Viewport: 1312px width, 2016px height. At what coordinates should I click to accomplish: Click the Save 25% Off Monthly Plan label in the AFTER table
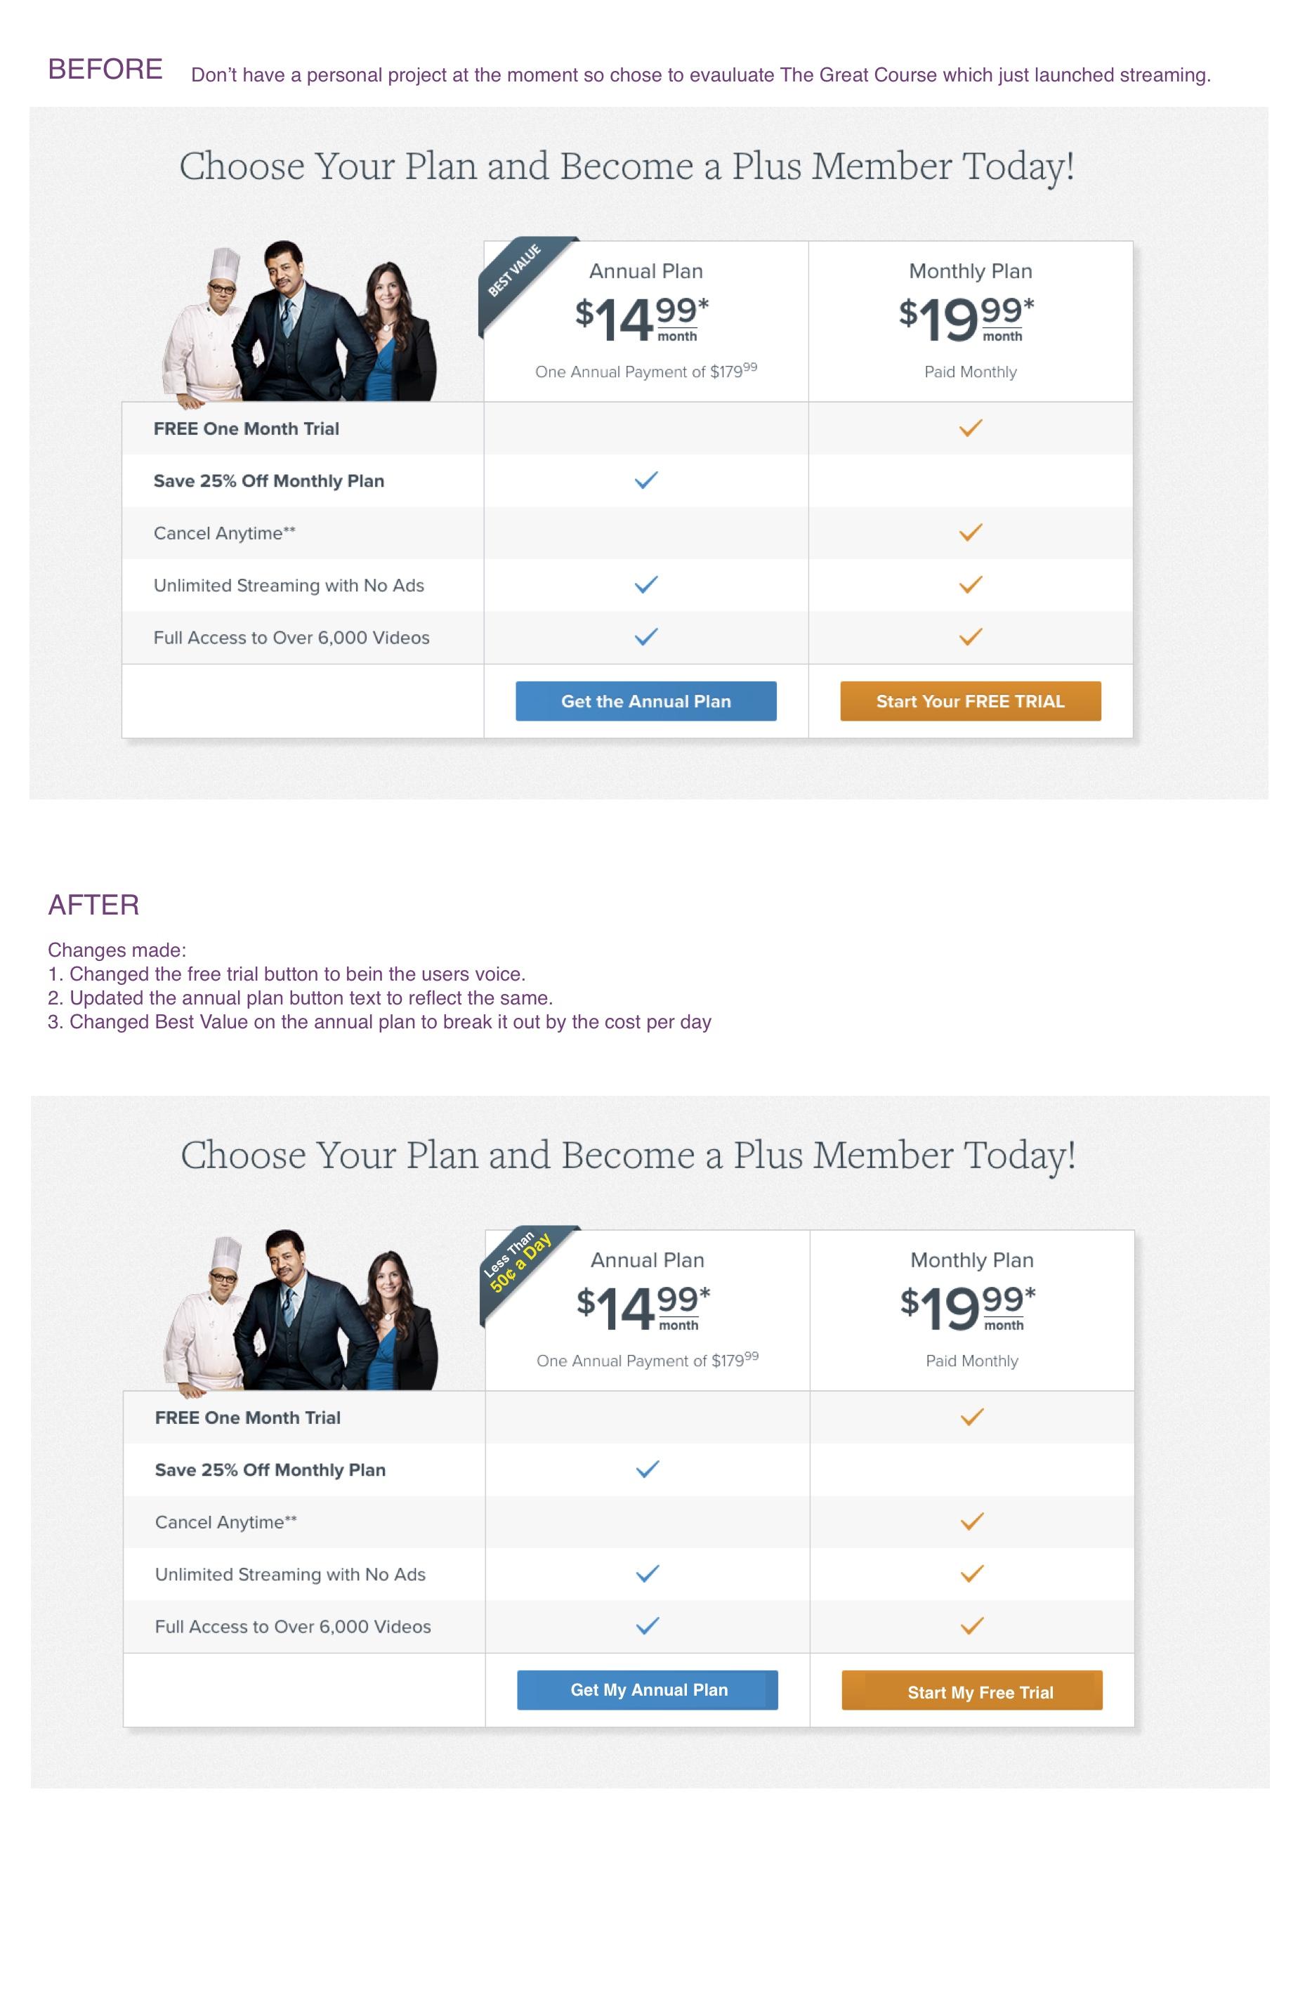pyautogui.click(x=270, y=1470)
